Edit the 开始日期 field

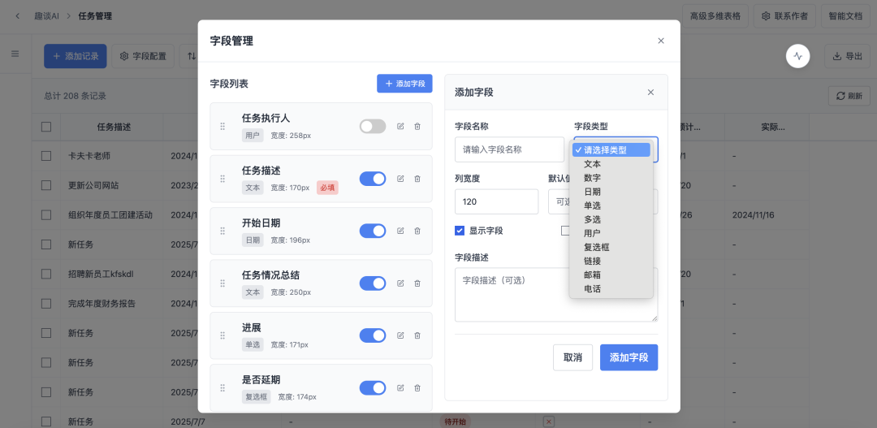pos(400,231)
